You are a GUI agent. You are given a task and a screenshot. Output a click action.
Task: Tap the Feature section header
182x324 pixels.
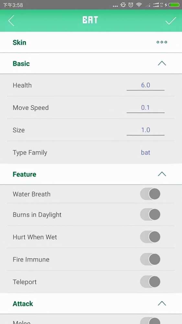coord(91,174)
